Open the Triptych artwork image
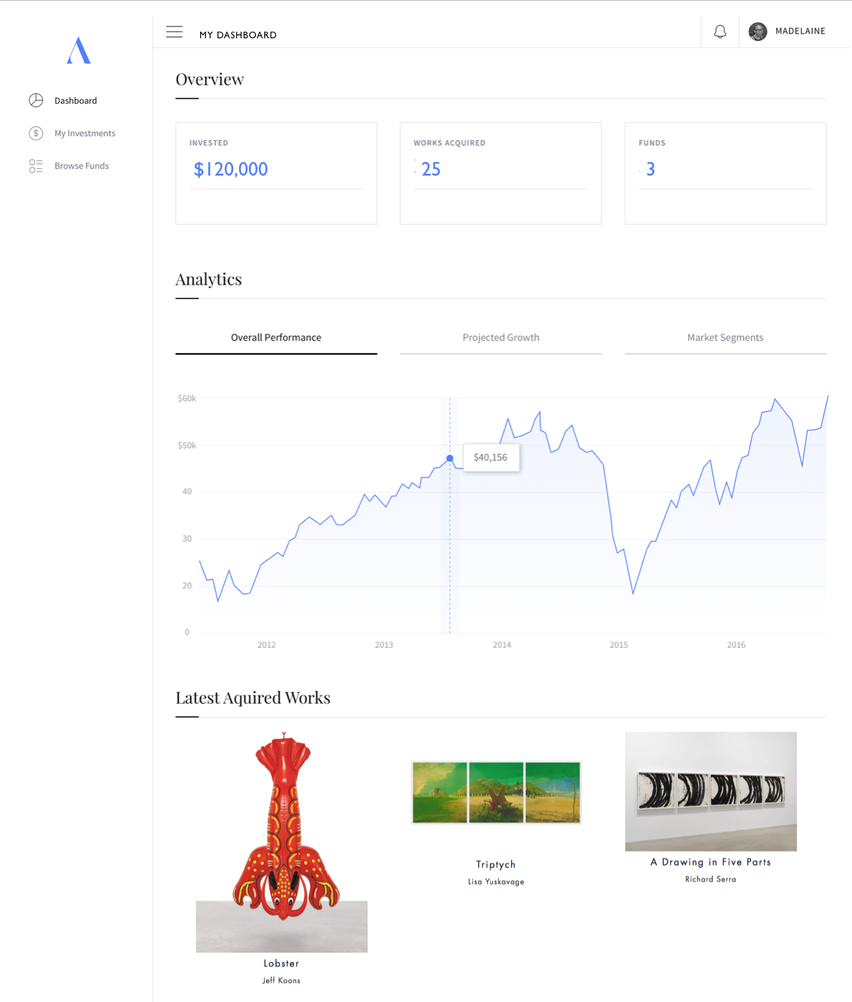The image size is (852, 1002). click(496, 792)
